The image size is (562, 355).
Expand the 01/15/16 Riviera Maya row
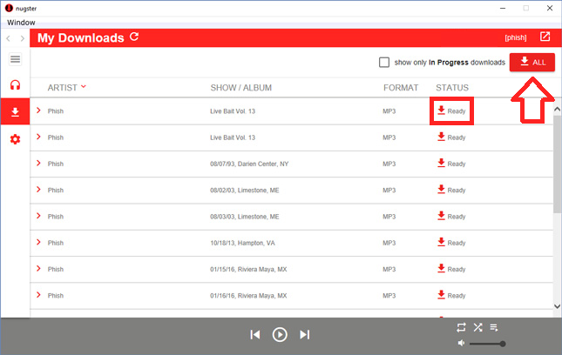(38, 268)
